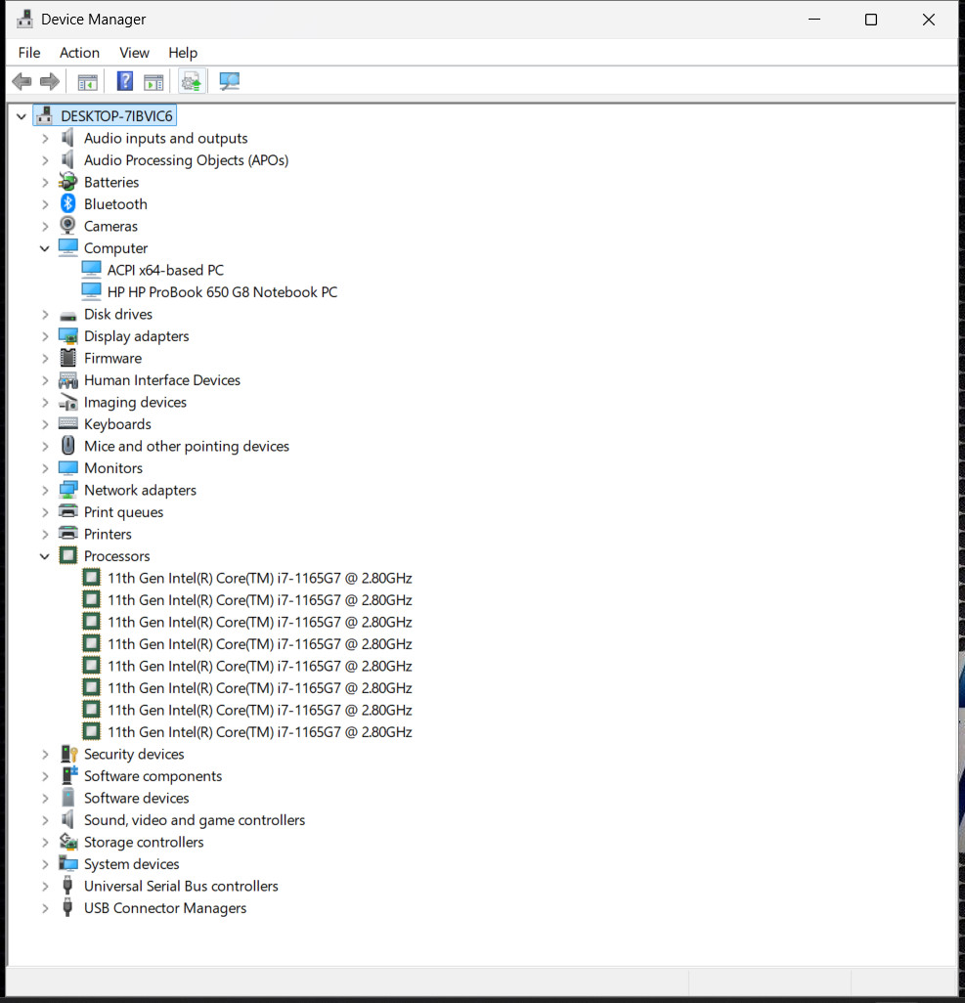Image resolution: width=965 pixels, height=1003 pixels.
Task: Open the Help menu
Action: 183,53
